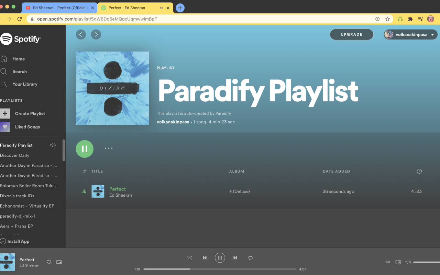Image resolution: width=440 pixels, height=275 pixels.
Task: Seek in the song progress bar
Action: tap(220, 269)
